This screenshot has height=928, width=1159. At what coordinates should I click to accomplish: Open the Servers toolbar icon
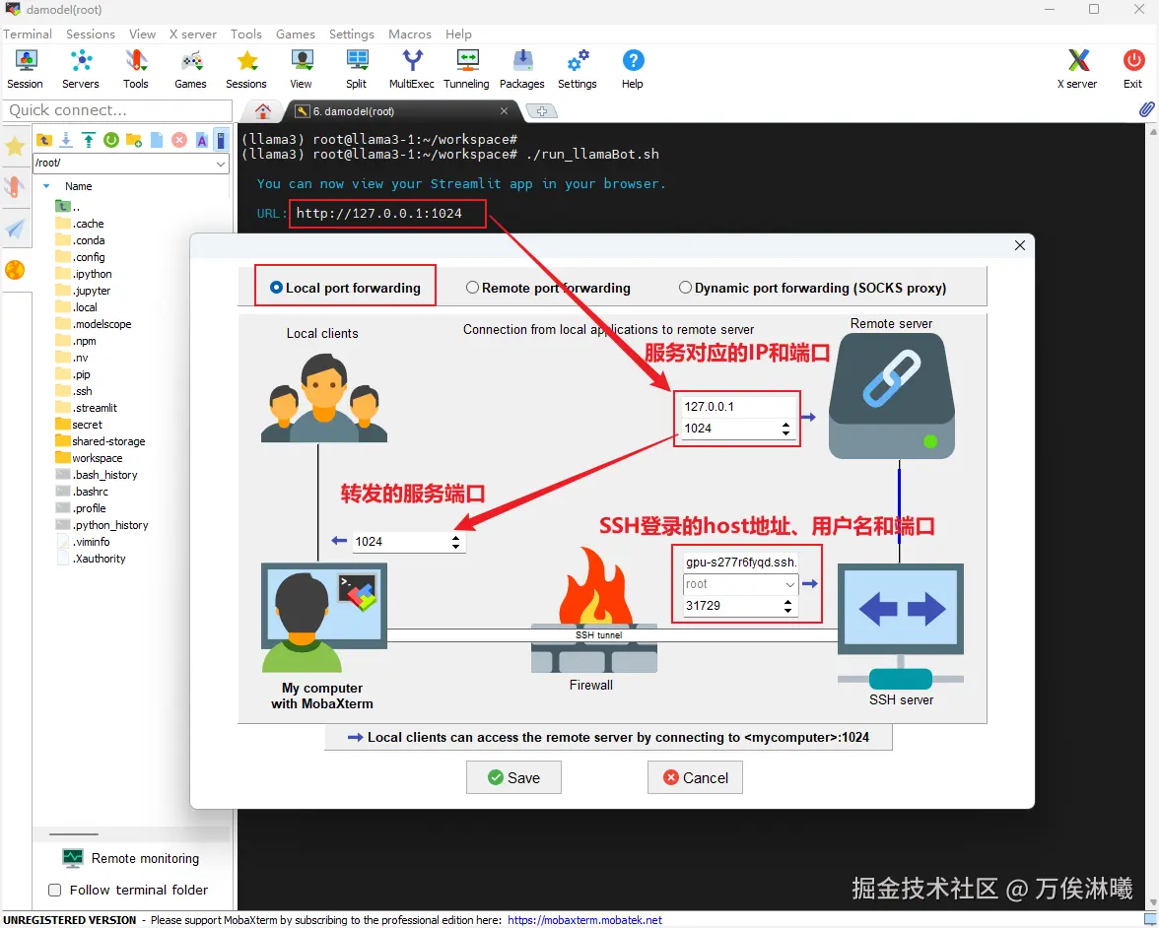click(x=81, y=69)
